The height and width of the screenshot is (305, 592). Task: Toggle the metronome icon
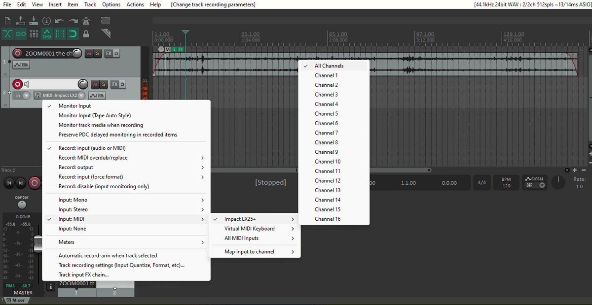(x=86, y=21)
